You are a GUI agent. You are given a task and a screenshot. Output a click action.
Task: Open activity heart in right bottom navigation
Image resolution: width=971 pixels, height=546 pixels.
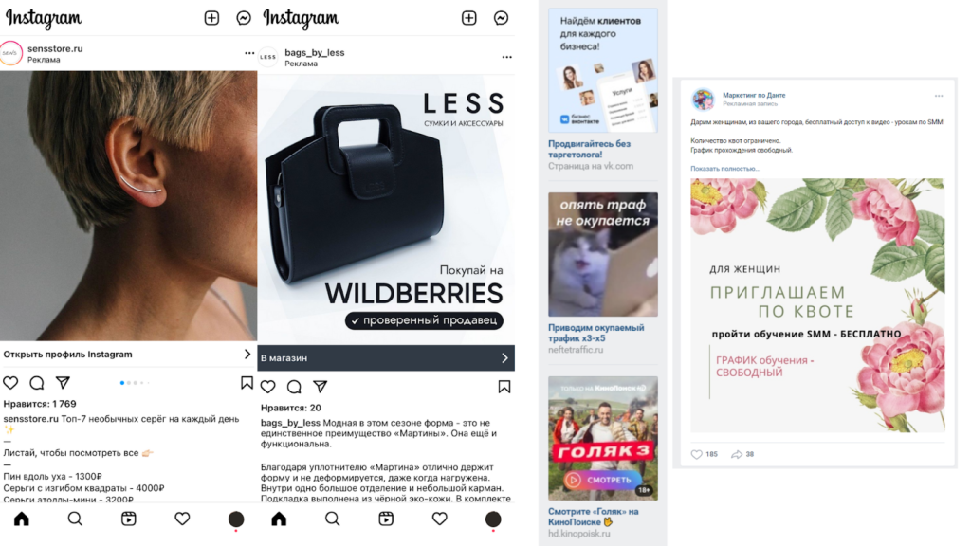point(440,519)
